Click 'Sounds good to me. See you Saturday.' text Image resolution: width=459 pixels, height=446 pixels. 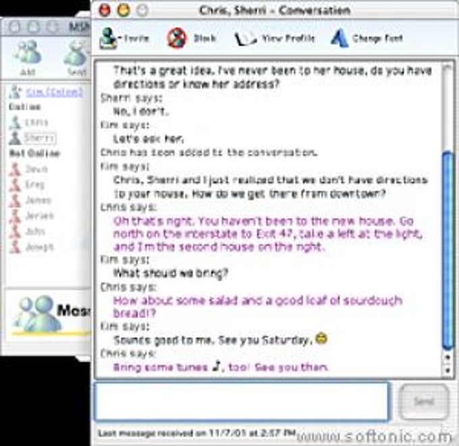click(213, 340)
